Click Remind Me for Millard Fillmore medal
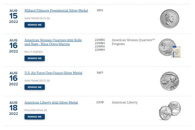The height and width of the screenshot is (130, 195). tap(34, 25)
